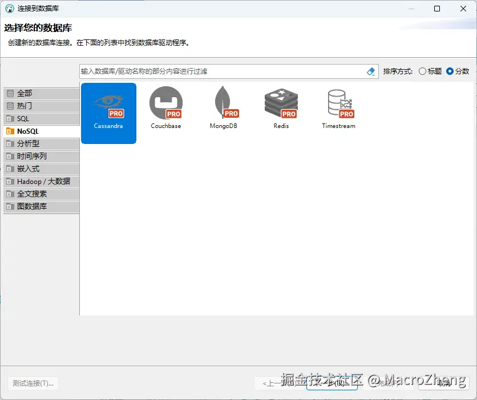Cancel the connection dialog with 取消

(x=444, y=383)
